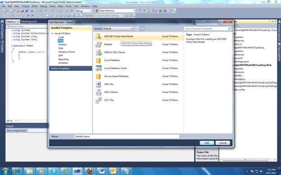
Task: Switch to the Class1.cs editor tab
Action: (11, 22)
